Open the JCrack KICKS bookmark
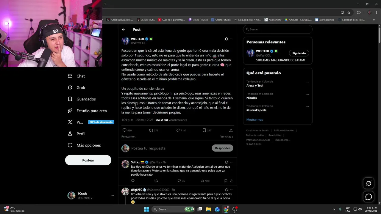Viewport: 381px width, 214px height. coord(146,20)
